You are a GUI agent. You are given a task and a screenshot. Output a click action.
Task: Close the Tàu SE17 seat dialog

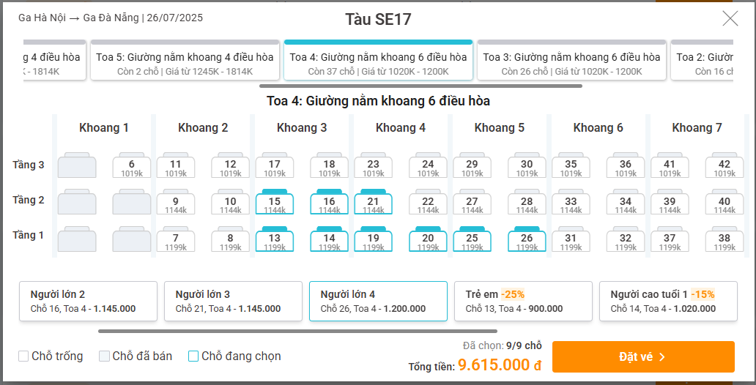click(730, 18)
